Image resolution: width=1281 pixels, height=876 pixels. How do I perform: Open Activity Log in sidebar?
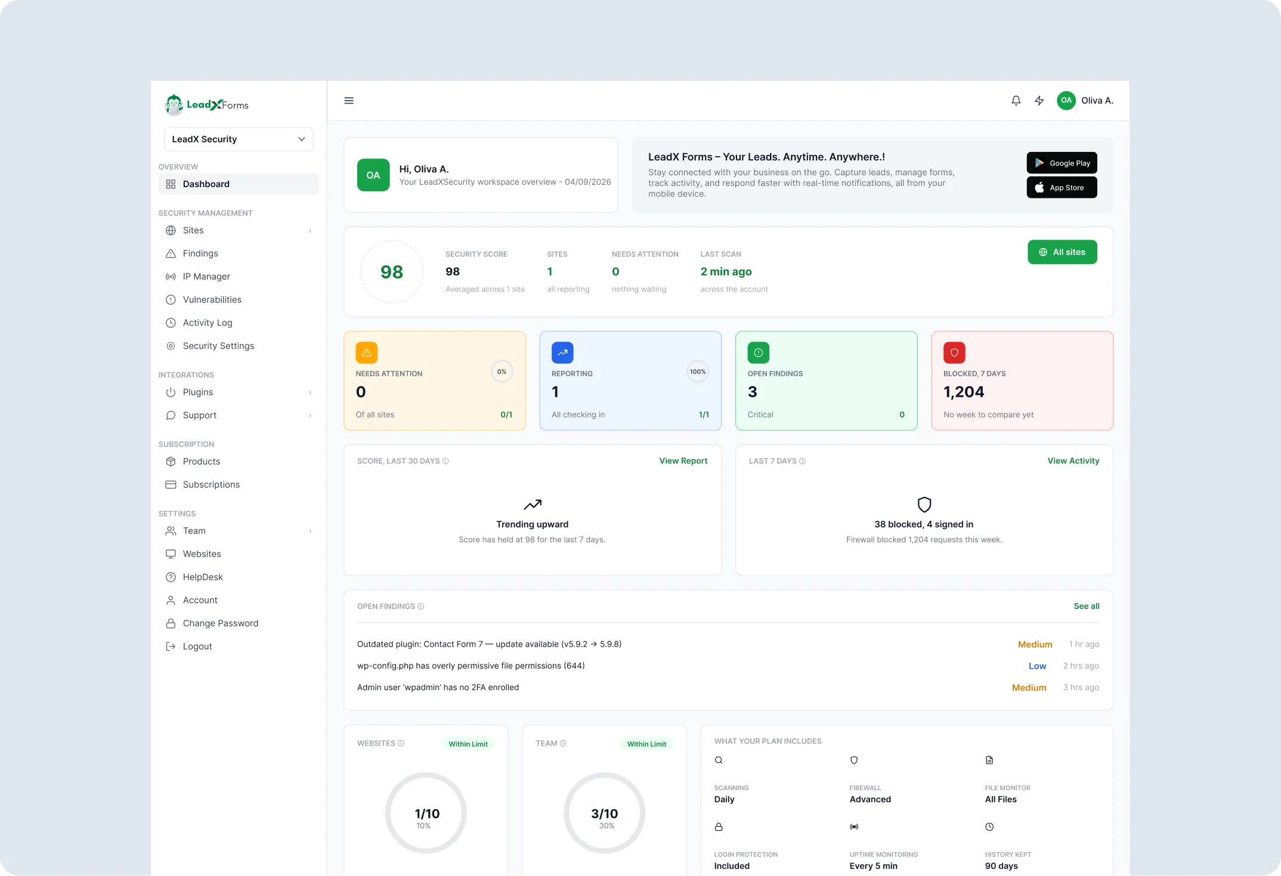(x=239, y=323)
